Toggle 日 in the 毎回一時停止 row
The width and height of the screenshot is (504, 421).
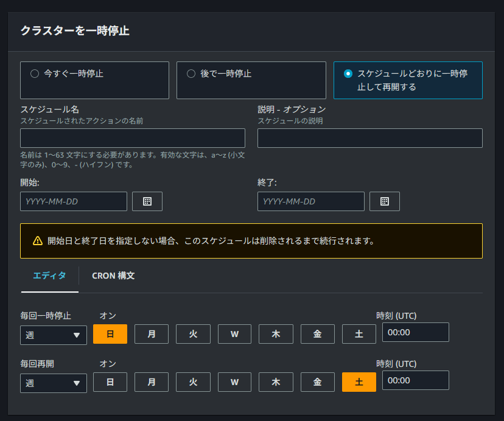110,333
